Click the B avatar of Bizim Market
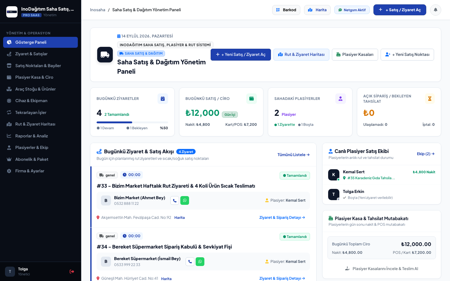Screen dimensions: 450x281 click(x=106, y=200)
